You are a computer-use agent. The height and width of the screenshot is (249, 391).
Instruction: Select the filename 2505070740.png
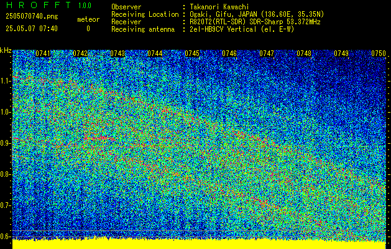click(x=32, y=17)
